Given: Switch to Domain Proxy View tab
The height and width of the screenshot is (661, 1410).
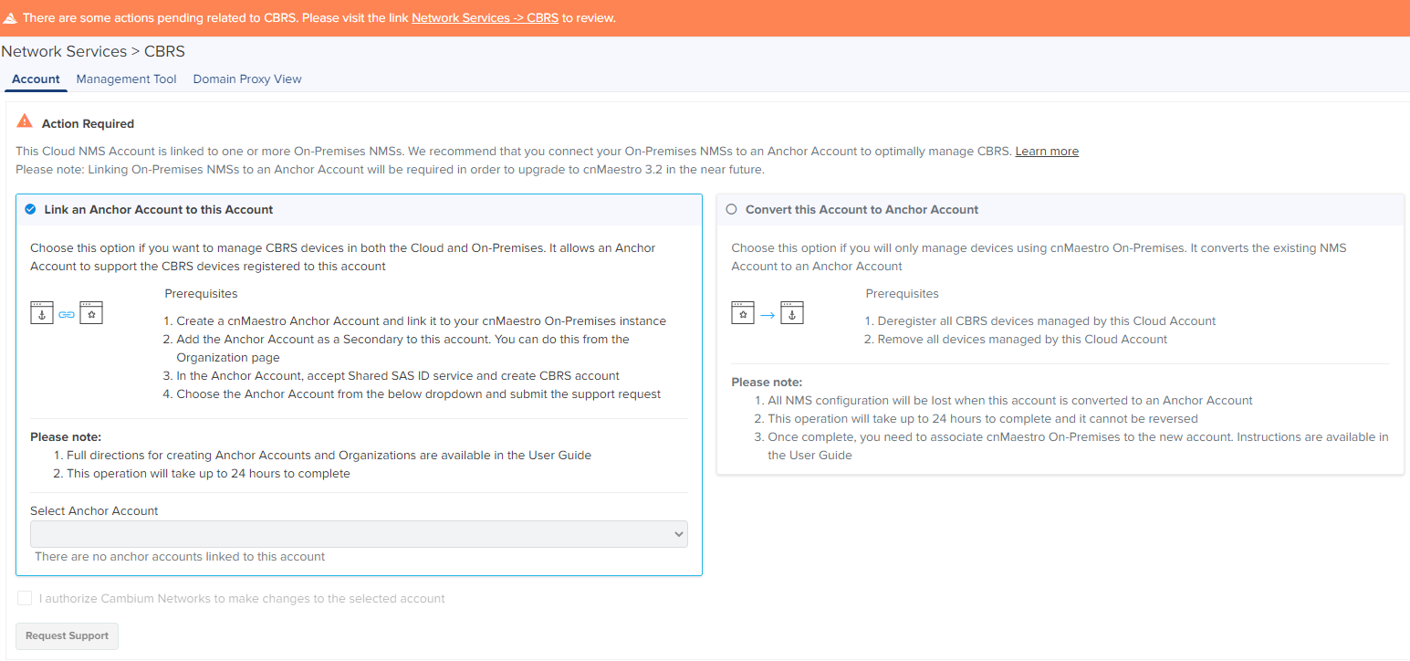Looking at the screenshot, I should tap(247, 79).
